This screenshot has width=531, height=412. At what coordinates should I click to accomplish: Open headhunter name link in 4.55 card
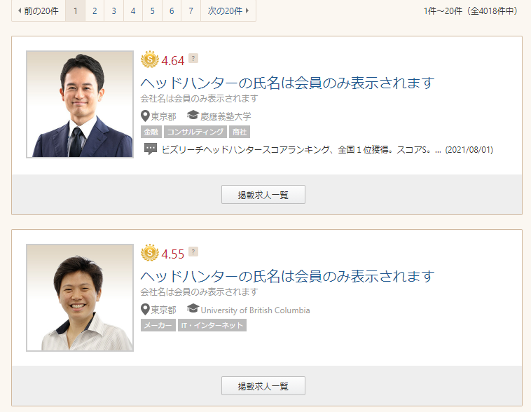coord(287,277)
